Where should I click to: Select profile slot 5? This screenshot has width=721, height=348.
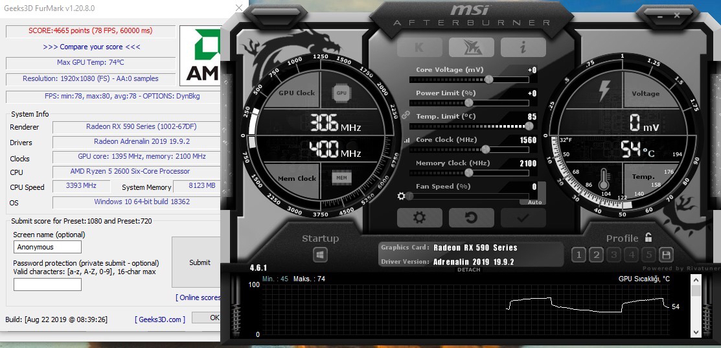coord(649,254)
